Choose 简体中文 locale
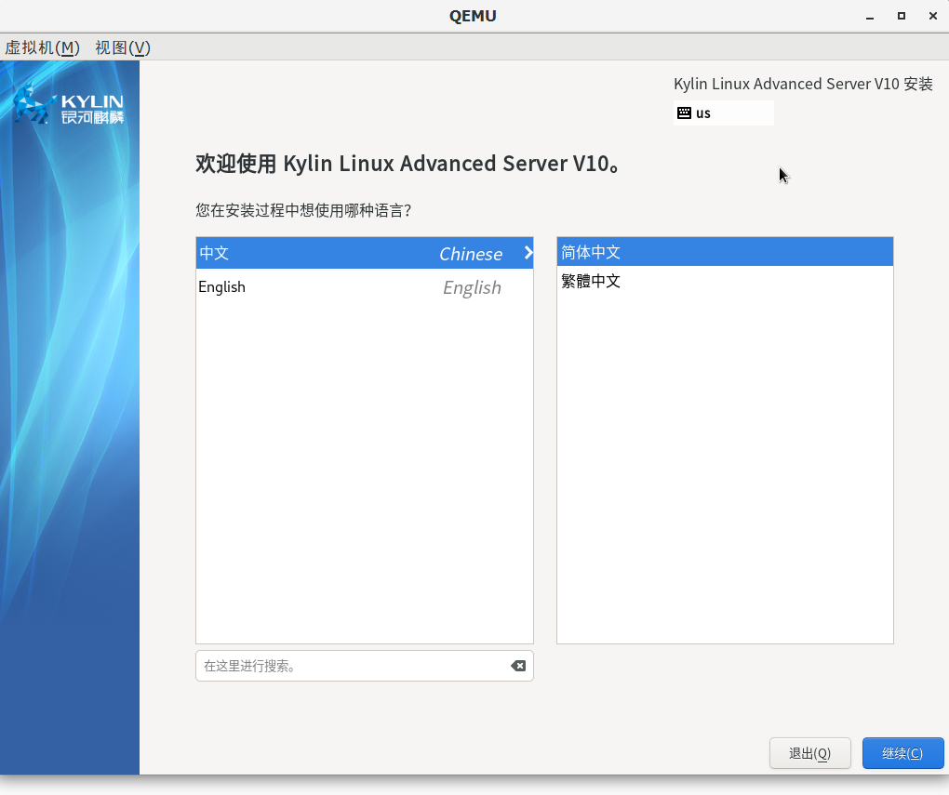This screenshot has height=795, width=949. 725,252
